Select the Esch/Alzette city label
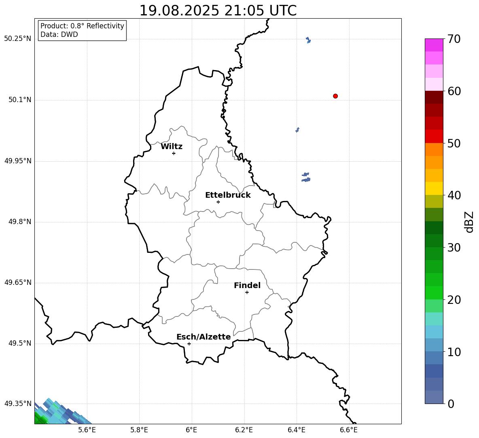 (x=203, y=337)
